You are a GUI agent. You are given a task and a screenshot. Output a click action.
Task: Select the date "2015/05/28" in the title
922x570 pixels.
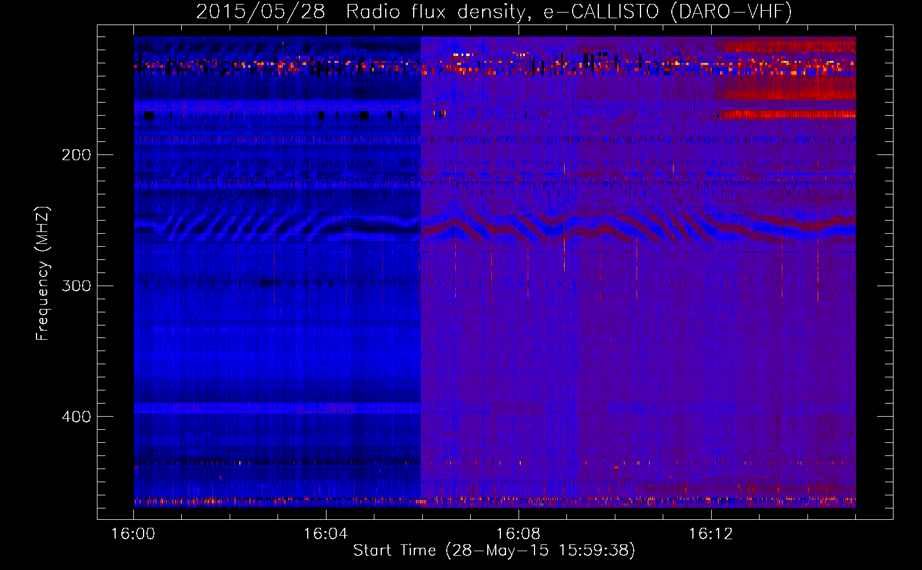[260, 12]
